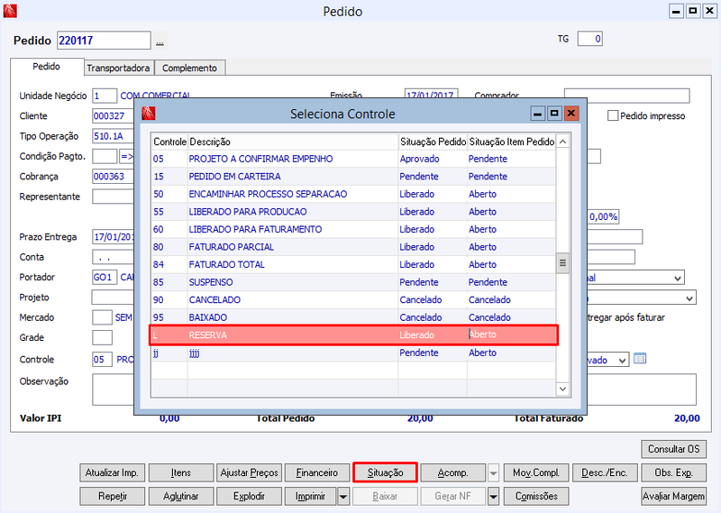Click the Descrição column header
This screenshot has width=721, height=513.
[293, 142]
